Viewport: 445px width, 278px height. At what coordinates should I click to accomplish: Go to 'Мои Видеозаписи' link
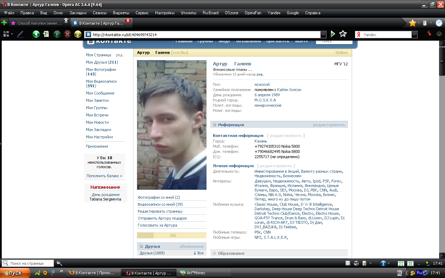101,83
